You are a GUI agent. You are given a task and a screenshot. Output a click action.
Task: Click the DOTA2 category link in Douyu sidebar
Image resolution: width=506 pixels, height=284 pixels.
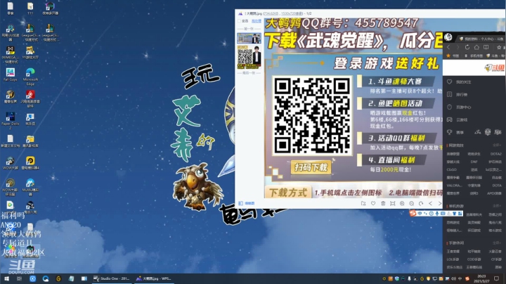click(x=496, y=154)
